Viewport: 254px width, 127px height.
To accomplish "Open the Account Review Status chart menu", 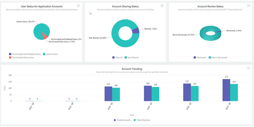I will point(248,6).
